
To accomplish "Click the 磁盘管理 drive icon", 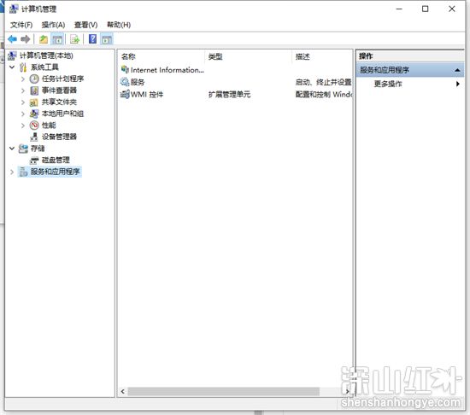I will (x=34, y=161).
